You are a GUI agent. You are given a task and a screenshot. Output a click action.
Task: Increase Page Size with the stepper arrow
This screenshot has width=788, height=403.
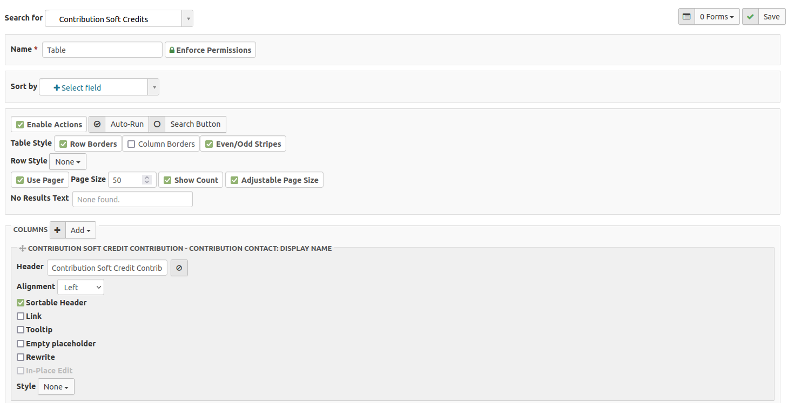pyautogui.click(x=147, y=177)
